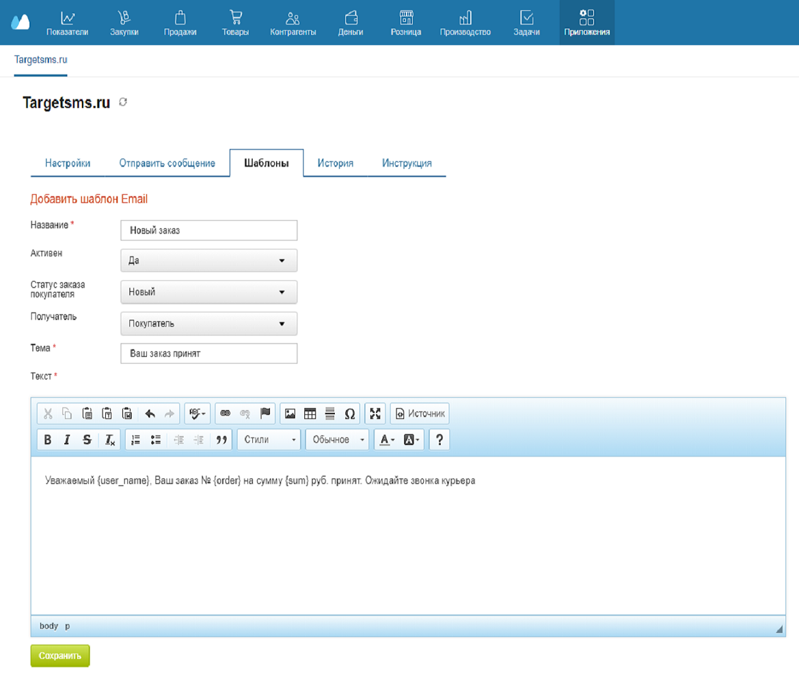Image resolution: width=799 pixels, height=674 pixels.
Task: Open the background color picker
Action: (411, 439)
